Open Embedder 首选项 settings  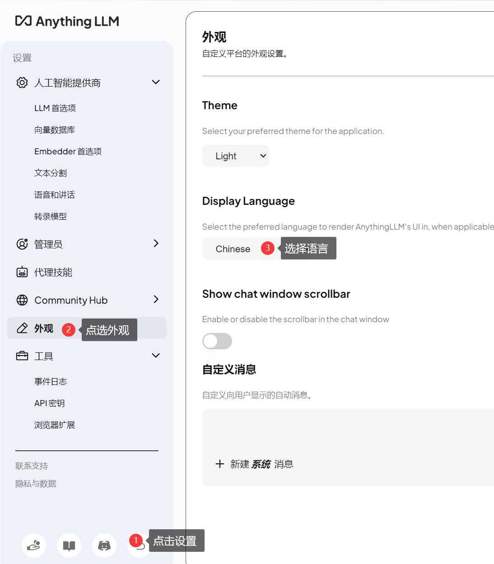click(x=68, y=152)
